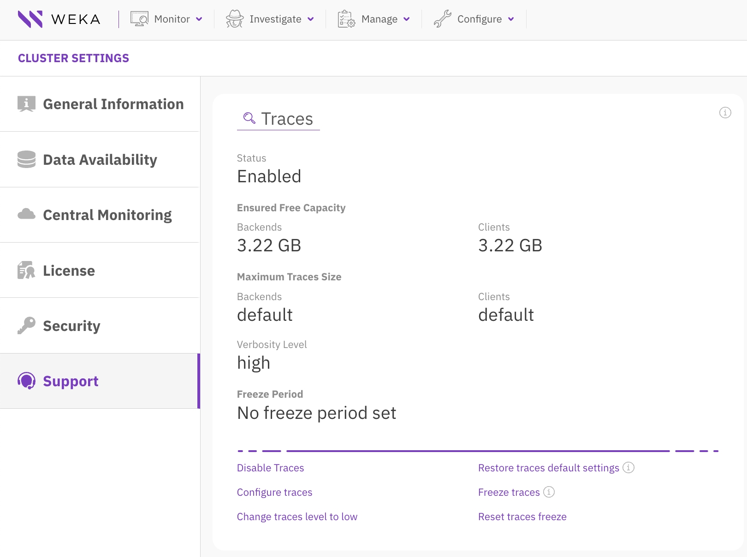The image size is (747, 557).
Task: Click the Manage clipboard icon
Action: click(346, 19)
